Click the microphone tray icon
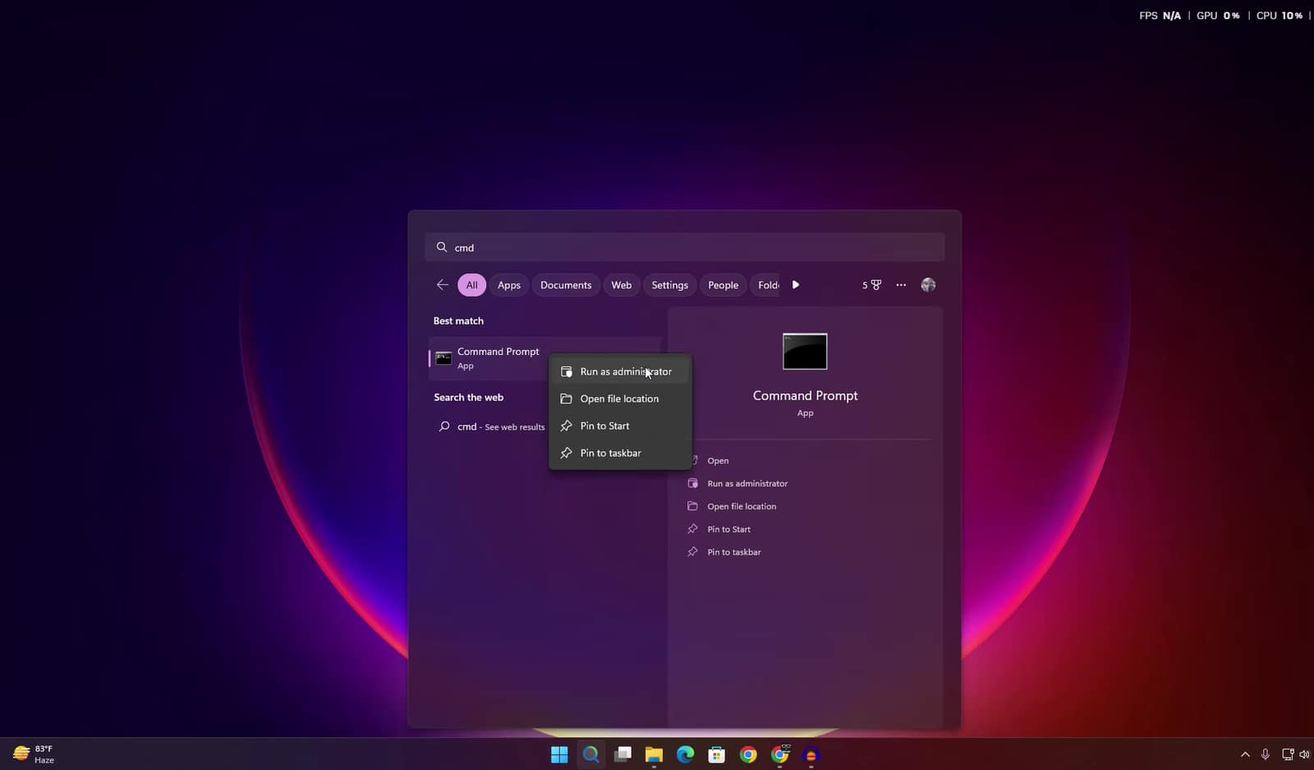The width and height of the screenshot is (1314, 770). coord(1266,754)
